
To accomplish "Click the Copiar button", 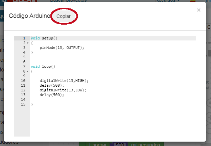I will pyautogui.click(x=63, y=16).
